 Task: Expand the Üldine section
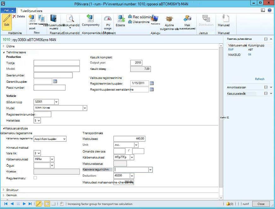pyautogui.click(x=3, y=46)
